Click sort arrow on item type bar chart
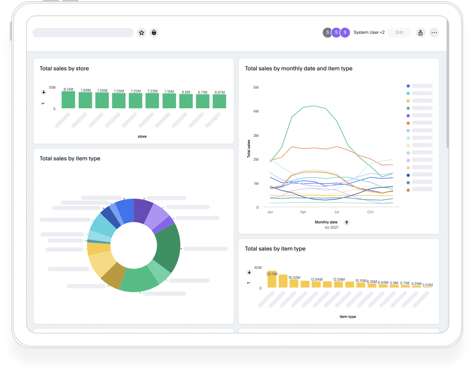 [249, 272]
